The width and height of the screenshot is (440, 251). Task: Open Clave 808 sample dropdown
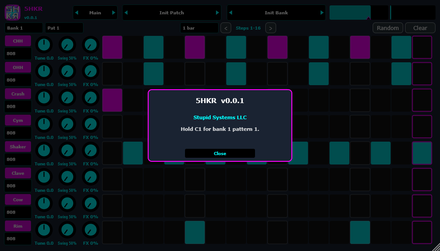pos(18,186)
